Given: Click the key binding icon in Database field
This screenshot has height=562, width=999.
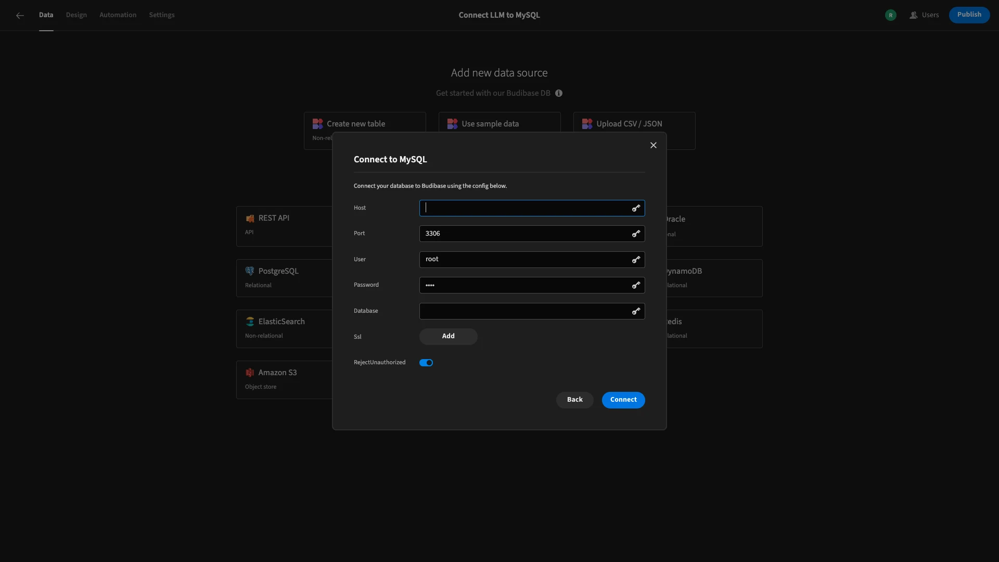Looking at the screenshot, I should click(x=636, y=311).
